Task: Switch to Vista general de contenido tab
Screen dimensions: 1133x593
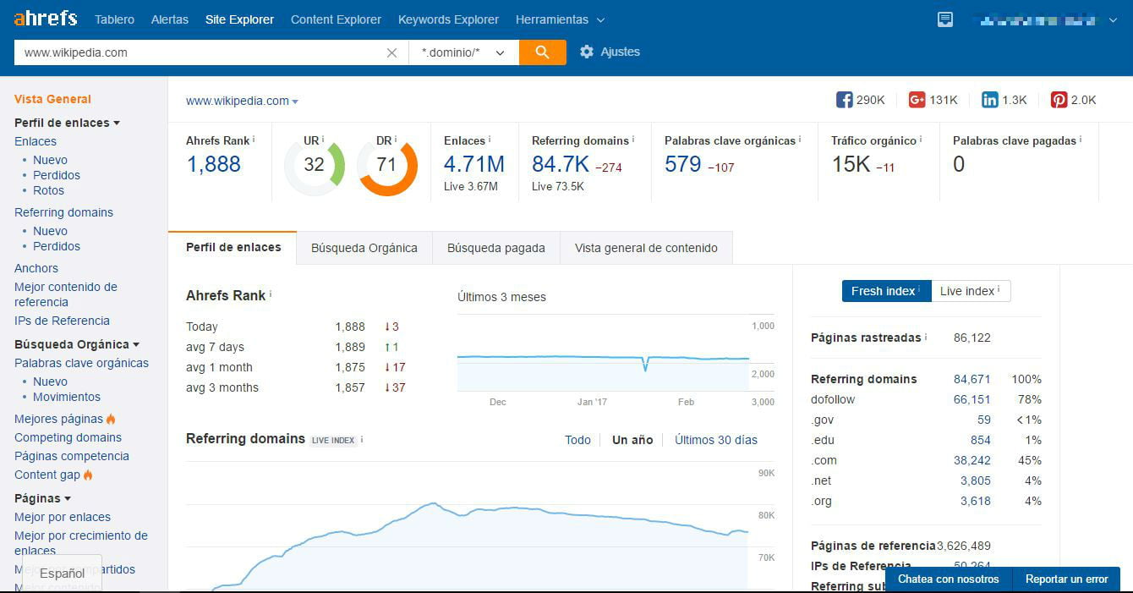Action: (646, 248)
